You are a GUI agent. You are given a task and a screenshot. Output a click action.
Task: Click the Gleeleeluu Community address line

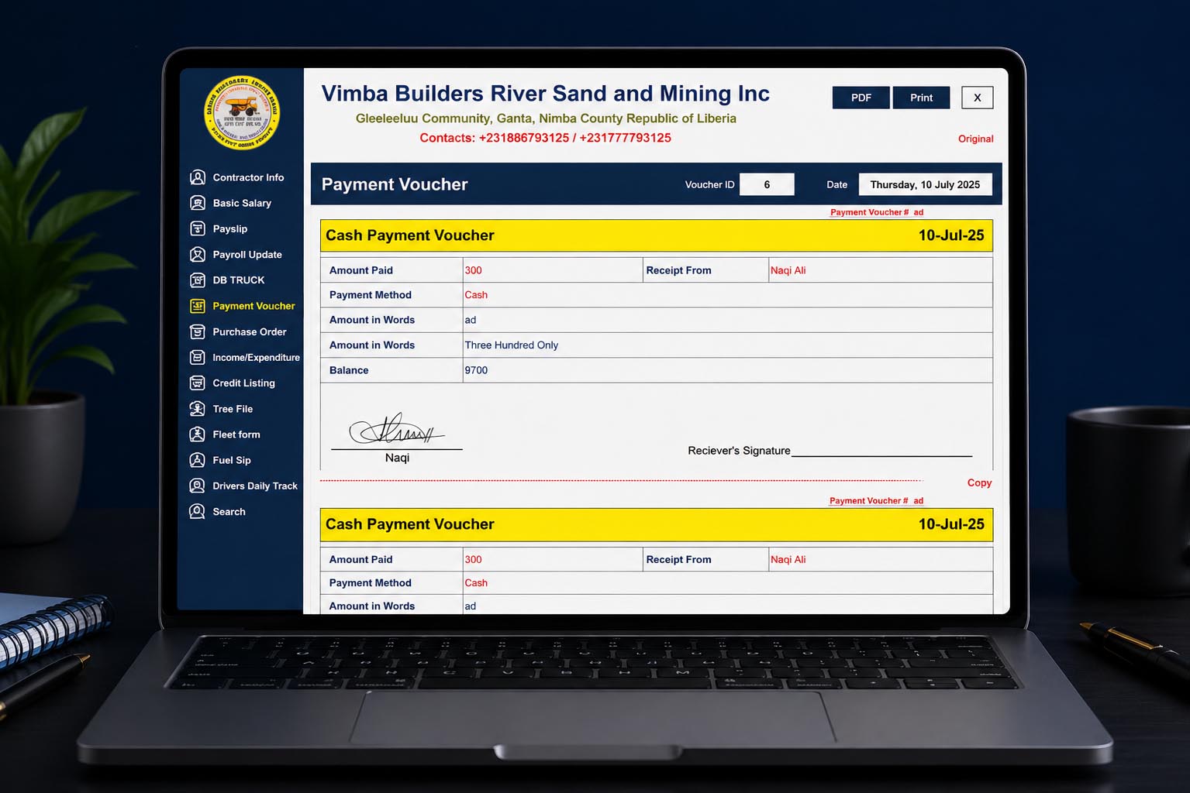coord(546,118)
